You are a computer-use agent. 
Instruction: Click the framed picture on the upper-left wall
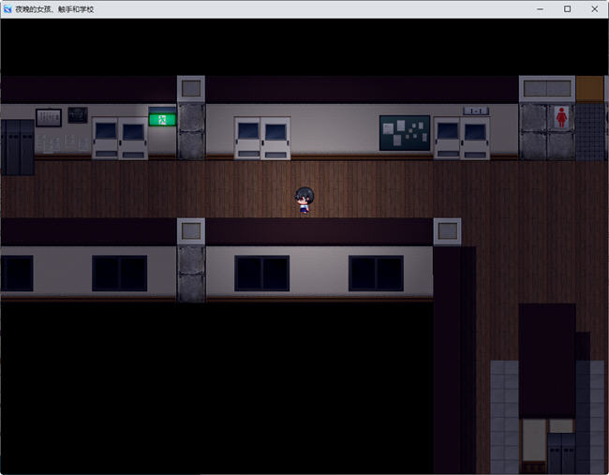[x=49, y=117]
